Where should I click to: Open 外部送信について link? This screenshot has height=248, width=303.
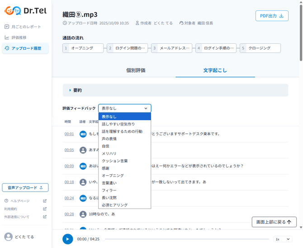(x=17, y=217)
